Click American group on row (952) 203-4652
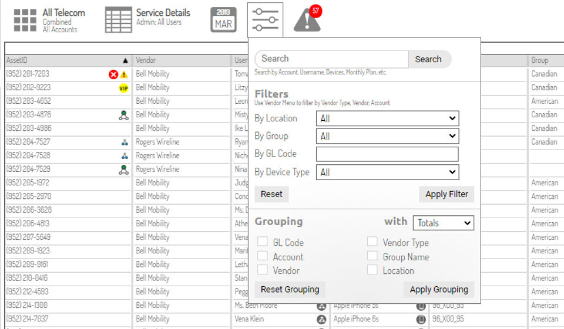The image size is (564, 329). point(545,101)
